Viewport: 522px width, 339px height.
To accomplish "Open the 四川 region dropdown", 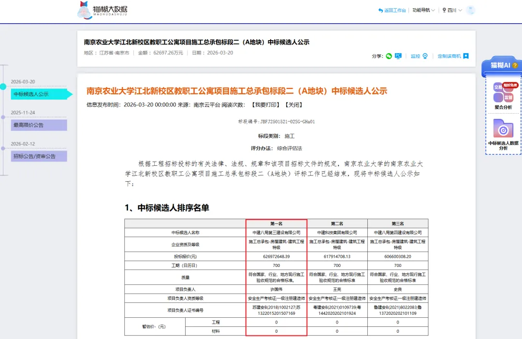I will click(x=454, y=10).
